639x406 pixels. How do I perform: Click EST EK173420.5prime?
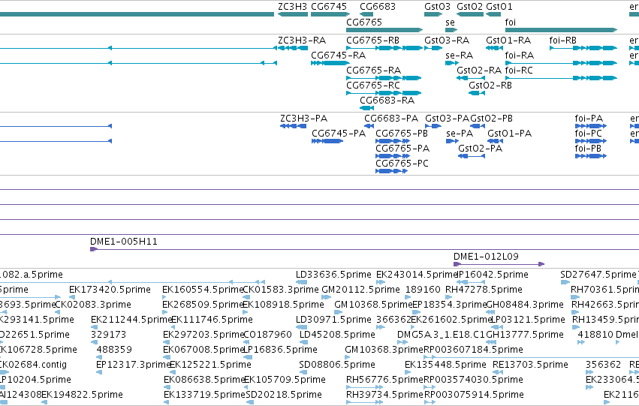(x=72, y=297)
